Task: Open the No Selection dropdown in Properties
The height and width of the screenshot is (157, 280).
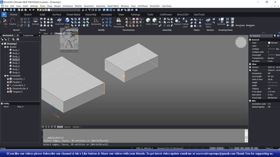Action: 261,36
